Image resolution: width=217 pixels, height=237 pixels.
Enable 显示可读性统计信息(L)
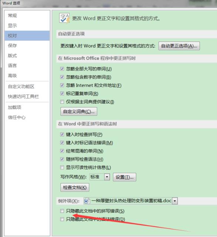pyautogui.click(x=62, y=167)
